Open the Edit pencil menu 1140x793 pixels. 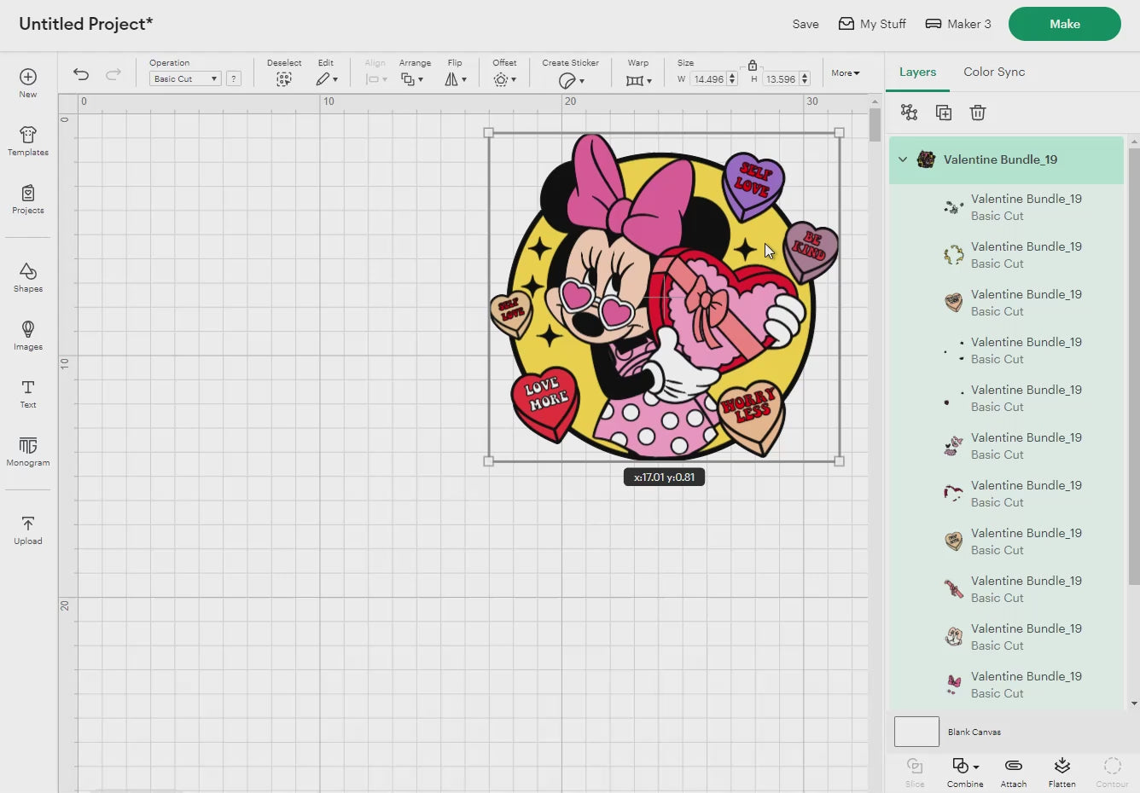click(x=326, y=79)
